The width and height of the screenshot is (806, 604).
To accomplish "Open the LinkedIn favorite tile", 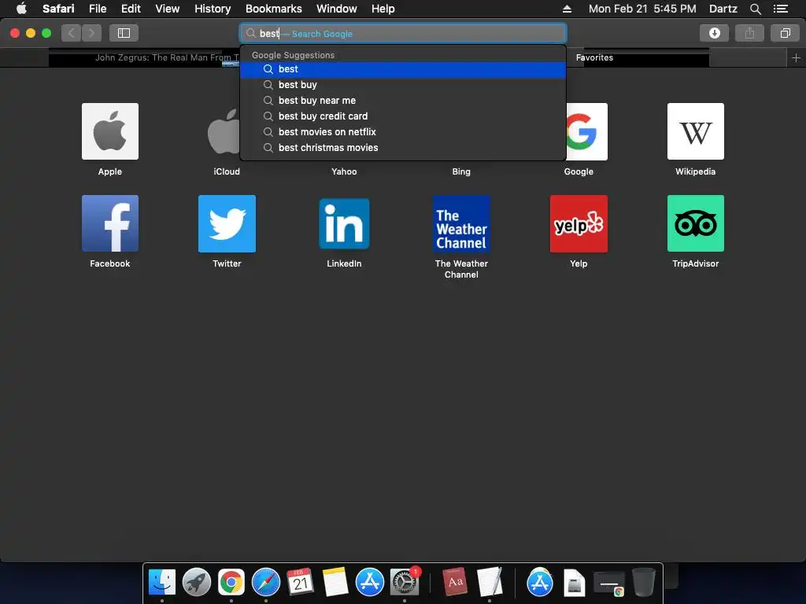I will click(344, 223).
